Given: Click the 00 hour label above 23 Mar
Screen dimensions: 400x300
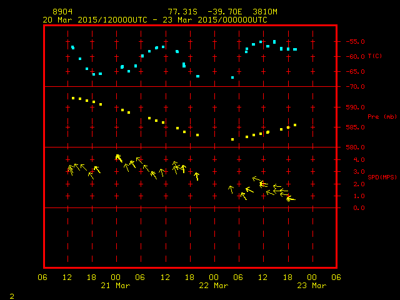Looking at the screenshot, I should (312, 277).
